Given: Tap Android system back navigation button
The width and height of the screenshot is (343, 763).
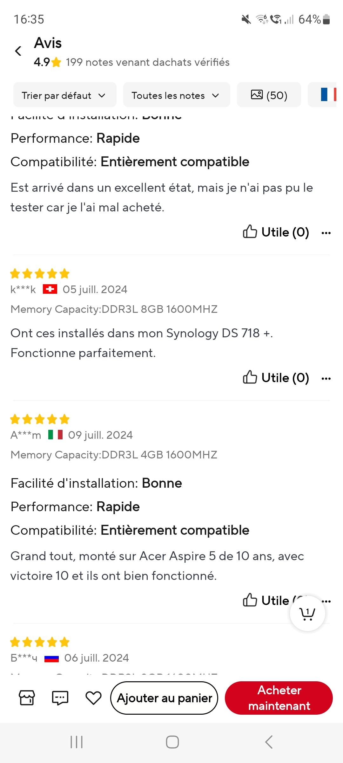Looking at the screenshot, I should tap(269, 742).
